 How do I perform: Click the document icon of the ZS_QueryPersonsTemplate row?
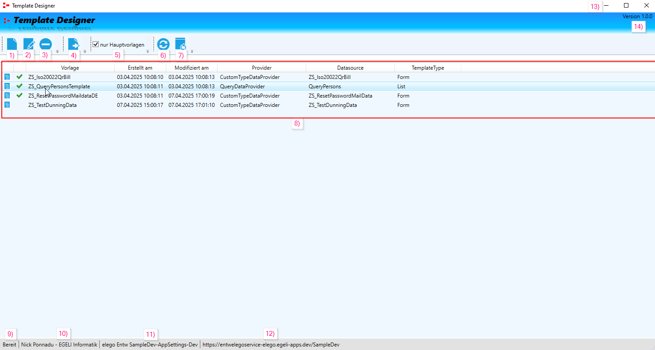point(7,86)
